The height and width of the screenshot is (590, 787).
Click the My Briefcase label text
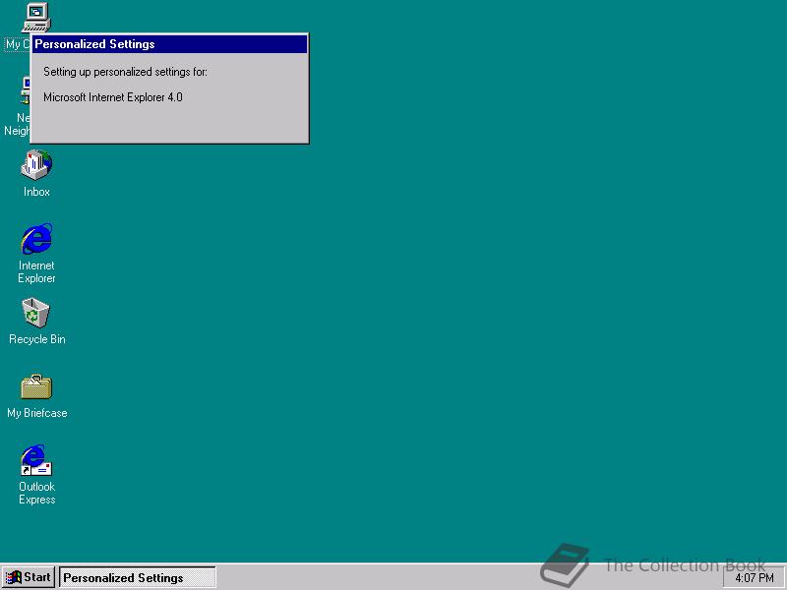coord(37,413)
